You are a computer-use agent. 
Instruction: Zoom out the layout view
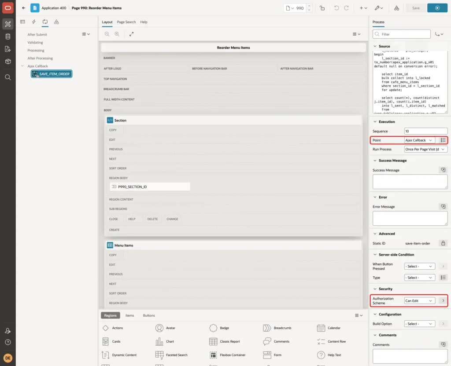point(107,34)
